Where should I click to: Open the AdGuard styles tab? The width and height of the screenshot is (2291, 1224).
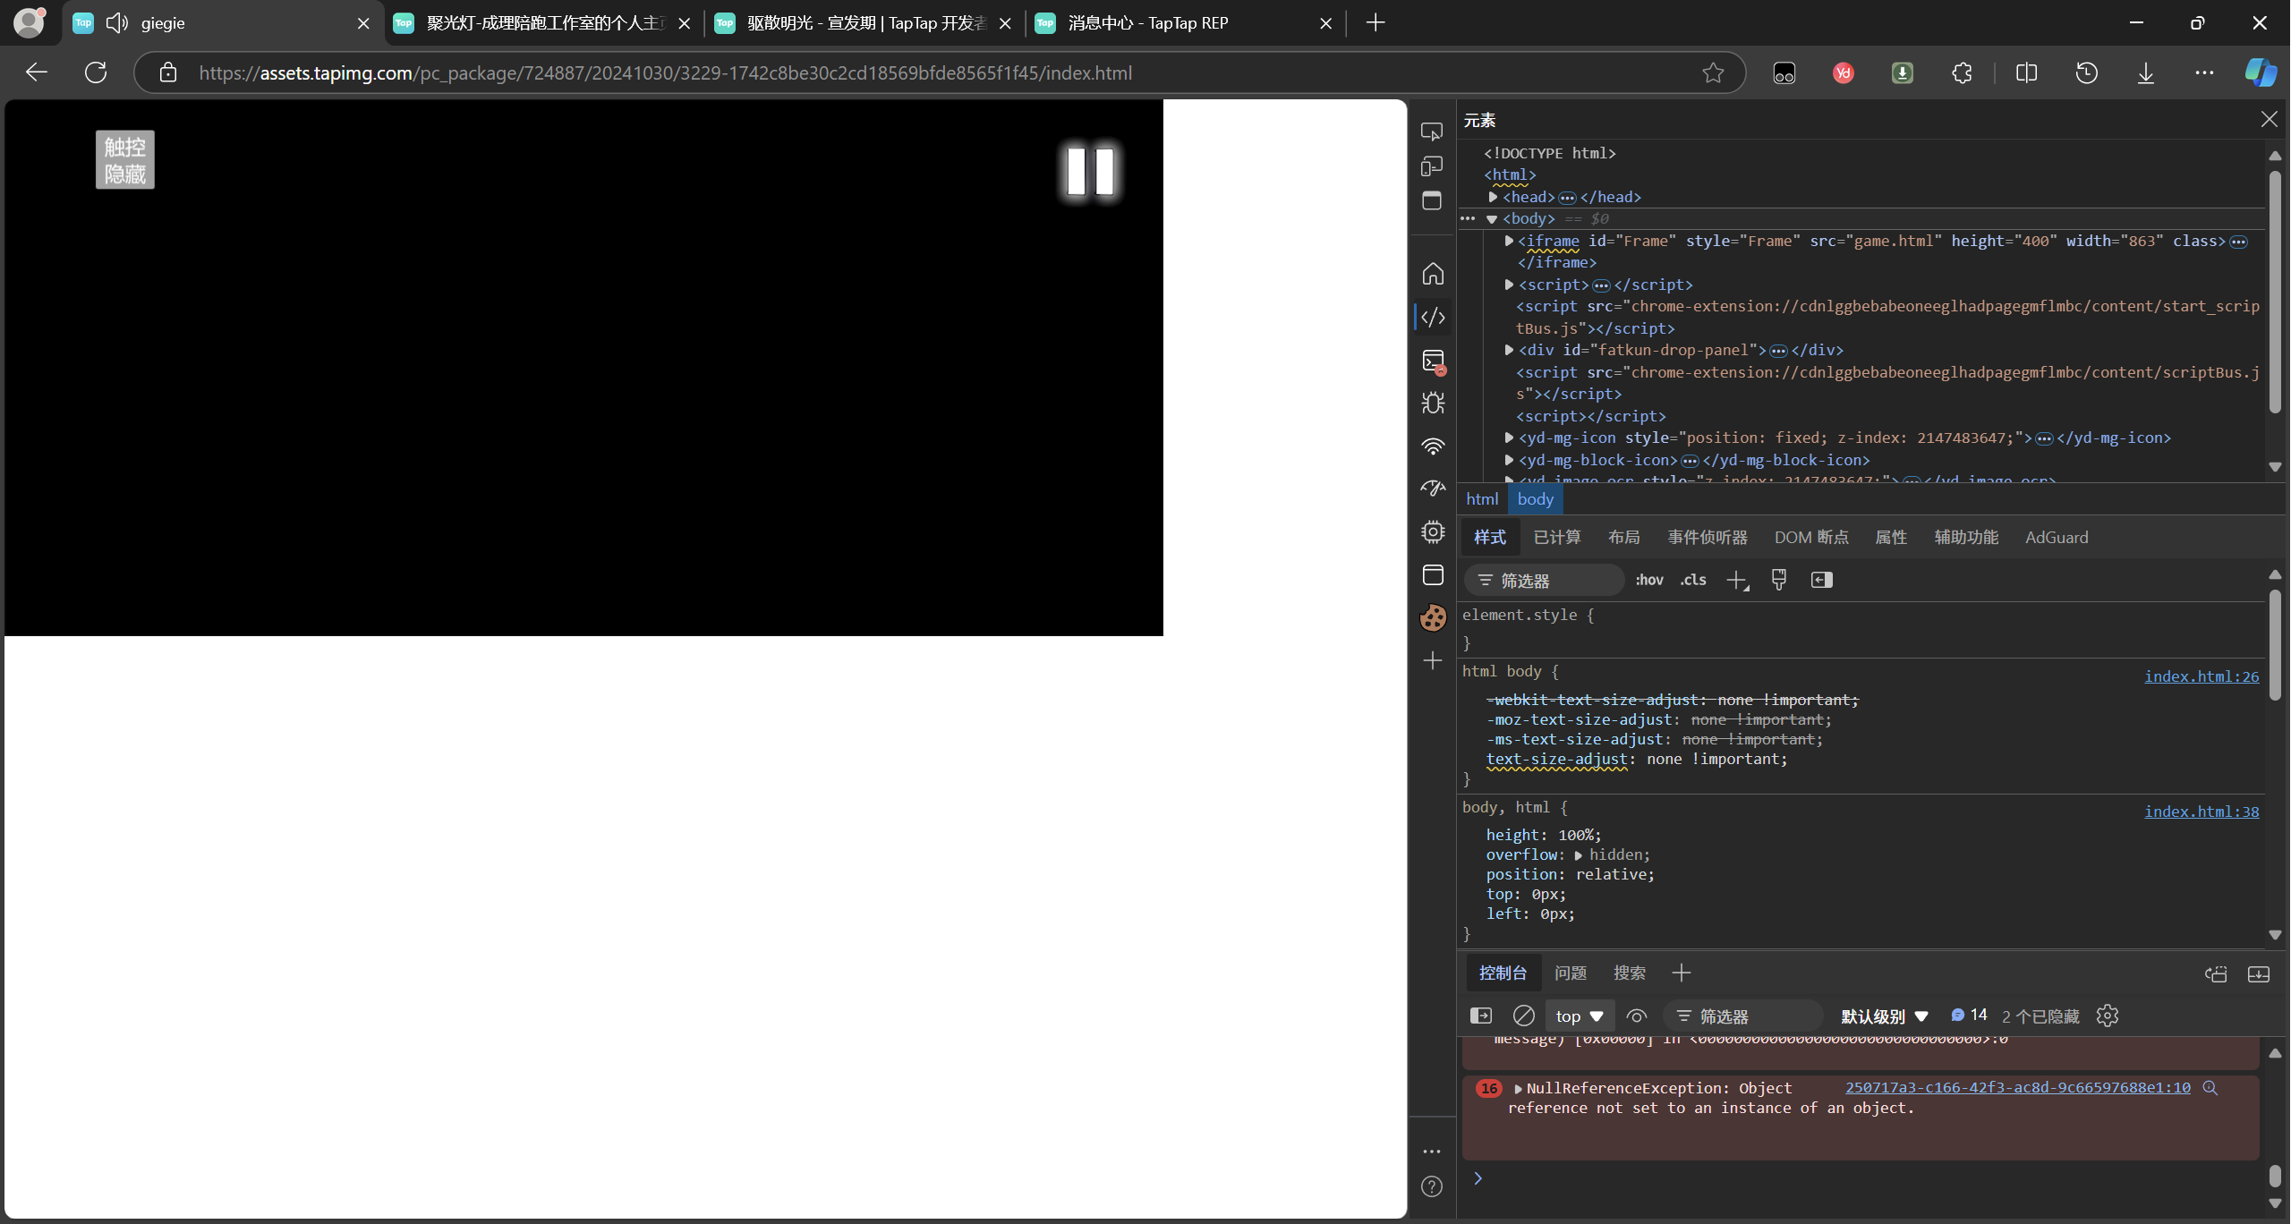point(2057,537)
